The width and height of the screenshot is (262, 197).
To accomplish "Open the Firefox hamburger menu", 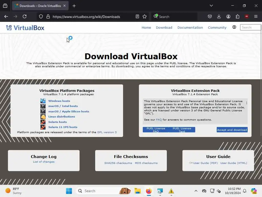I will click(x=256, y=16).
